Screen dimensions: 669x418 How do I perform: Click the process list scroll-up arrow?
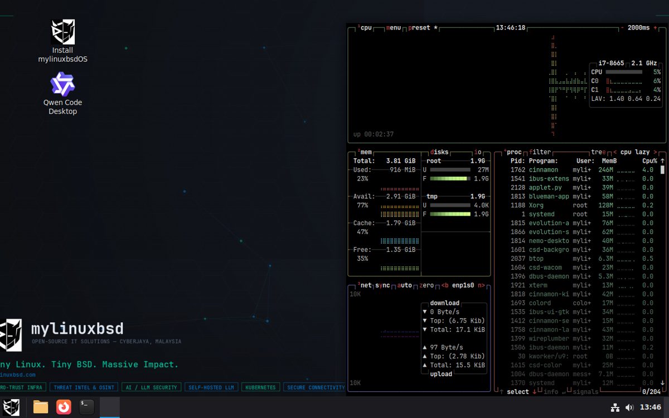pos(662,161)
